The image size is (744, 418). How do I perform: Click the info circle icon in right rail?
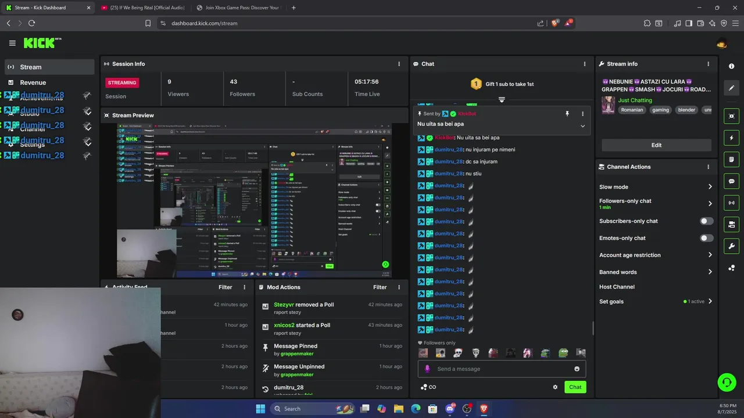(x=731, y=66)
